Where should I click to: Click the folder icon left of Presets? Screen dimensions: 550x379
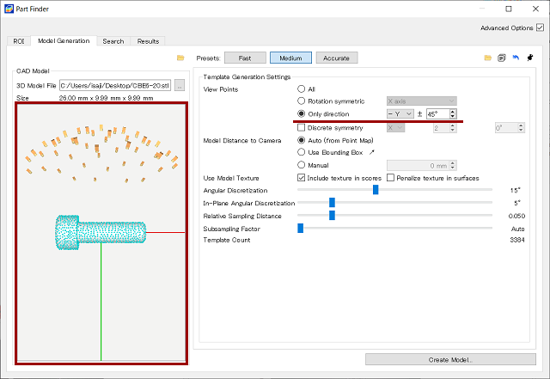(180, 58)
